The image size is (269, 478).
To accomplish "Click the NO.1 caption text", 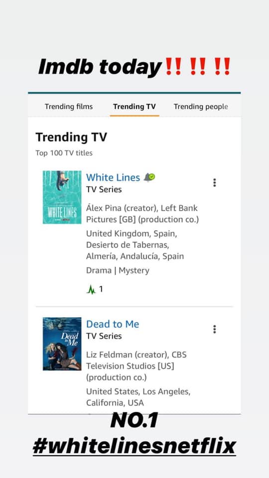I will [x=134, y=420].
